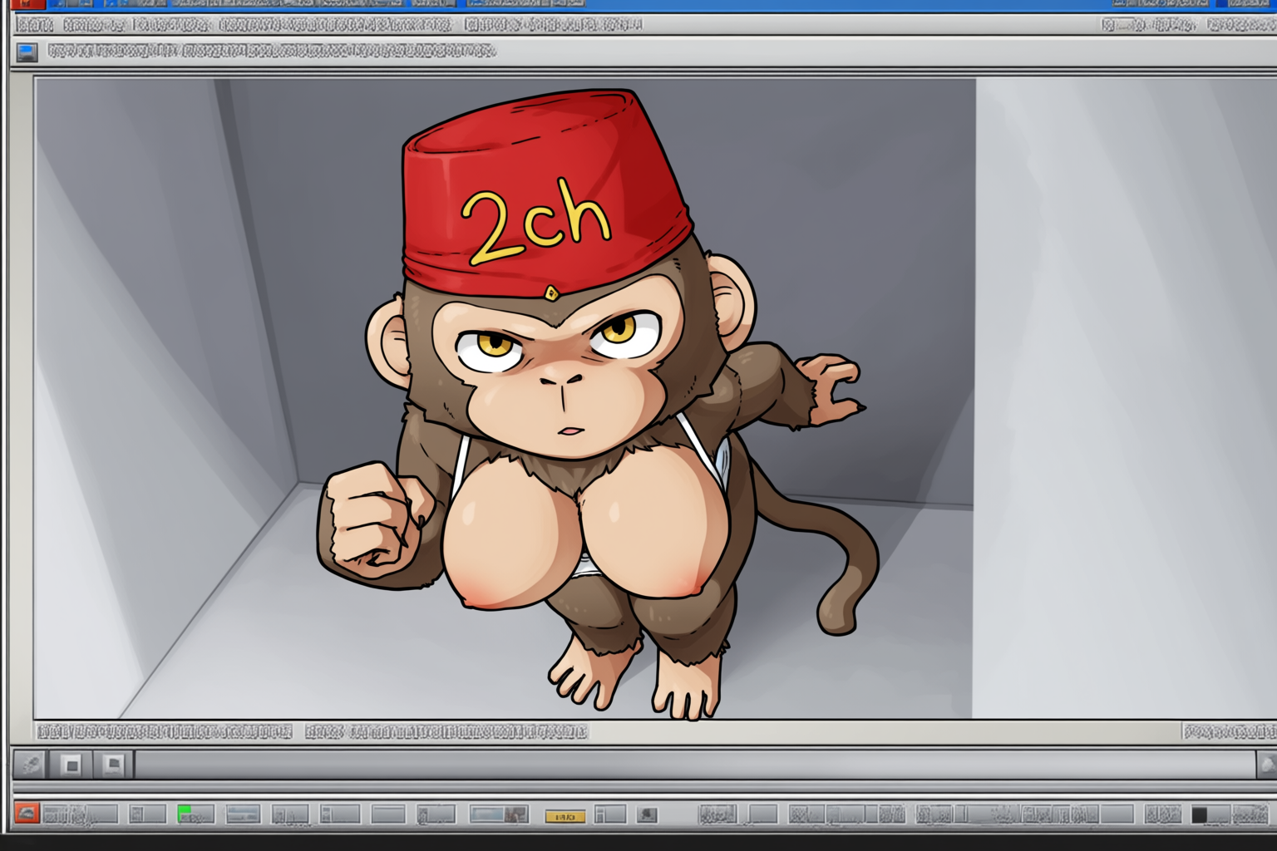
Task: Click the rightmost of the three small viewer toolbar buttons
Action: click(114, 765)
